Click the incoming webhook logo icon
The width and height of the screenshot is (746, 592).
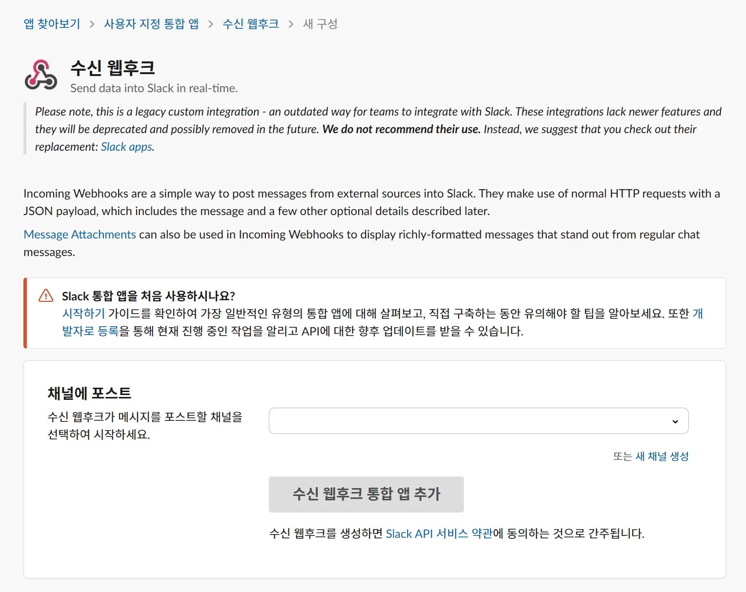(41, 76)
